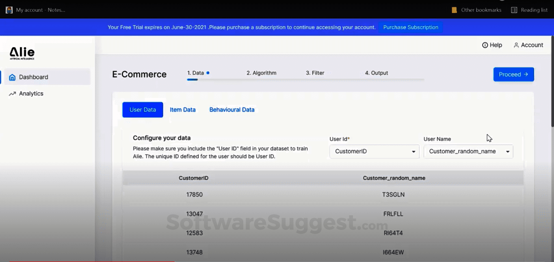Click the favicon on the My account tab
This screenshot has height=262, width=554.
(9, 9)
